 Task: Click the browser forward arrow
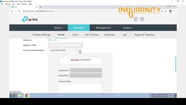coord(15,11)
